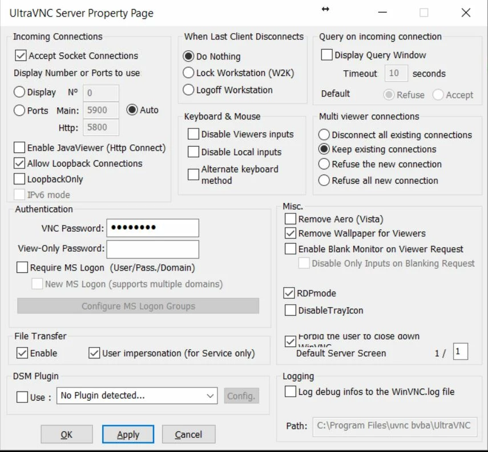Viewport: 488px width, 452px height.
Task: Click the VNC Password field
Action: [152, 228]
